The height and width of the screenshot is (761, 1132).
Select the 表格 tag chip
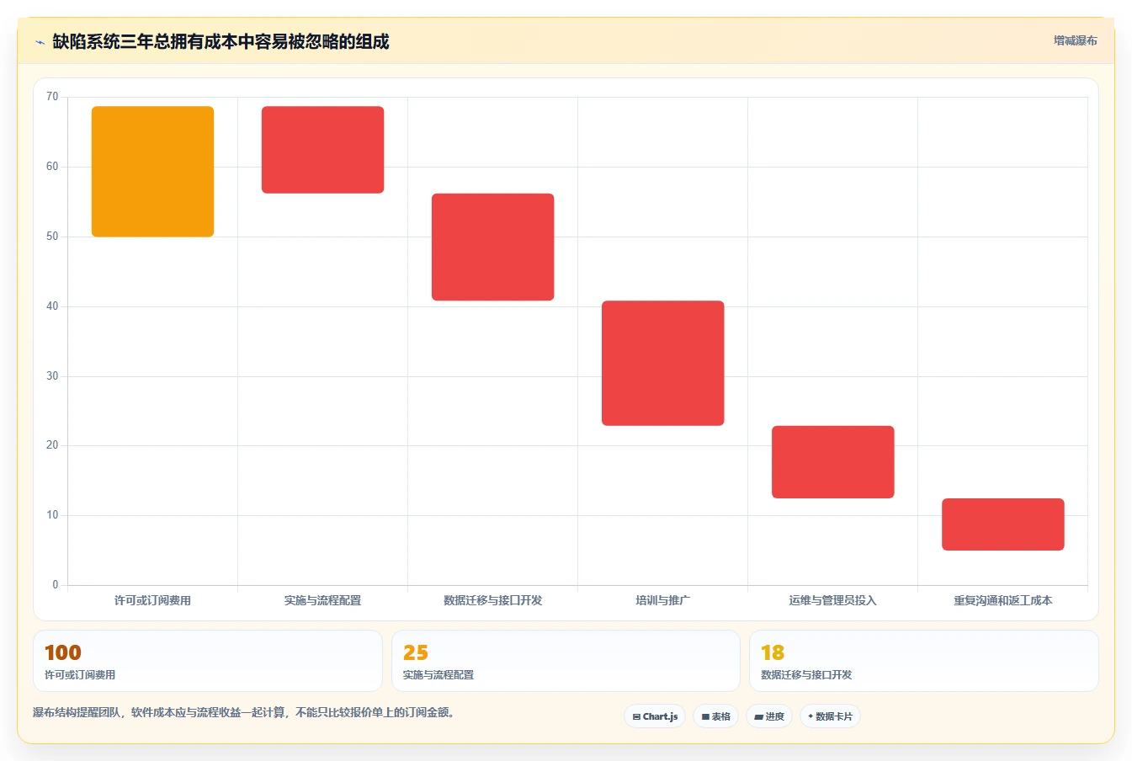pyautogui.click(x=715, y=716)
